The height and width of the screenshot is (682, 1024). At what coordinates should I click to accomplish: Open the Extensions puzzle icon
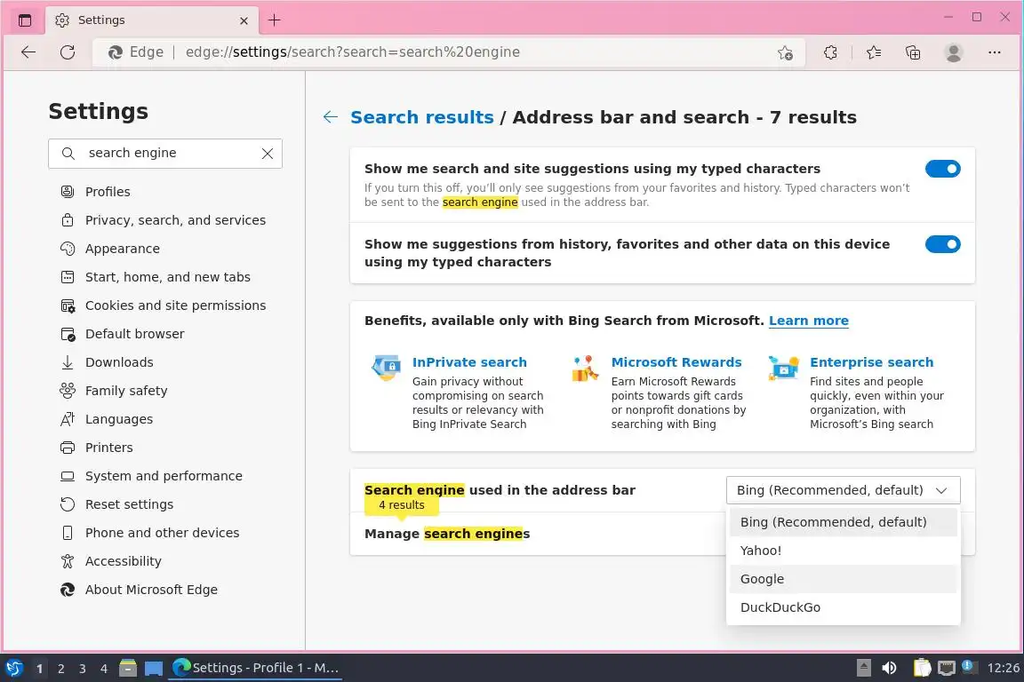point(830,52)
